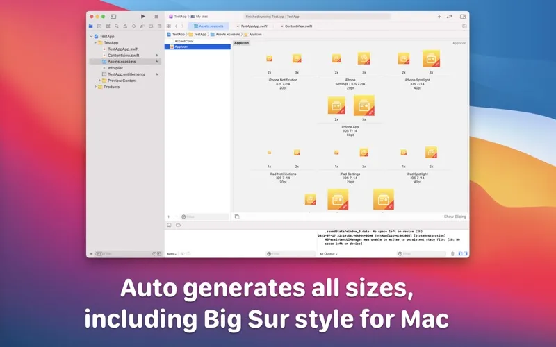Go forward with the right chevron
This screenshot has width=556, height=347.
(x=183, y=26)
